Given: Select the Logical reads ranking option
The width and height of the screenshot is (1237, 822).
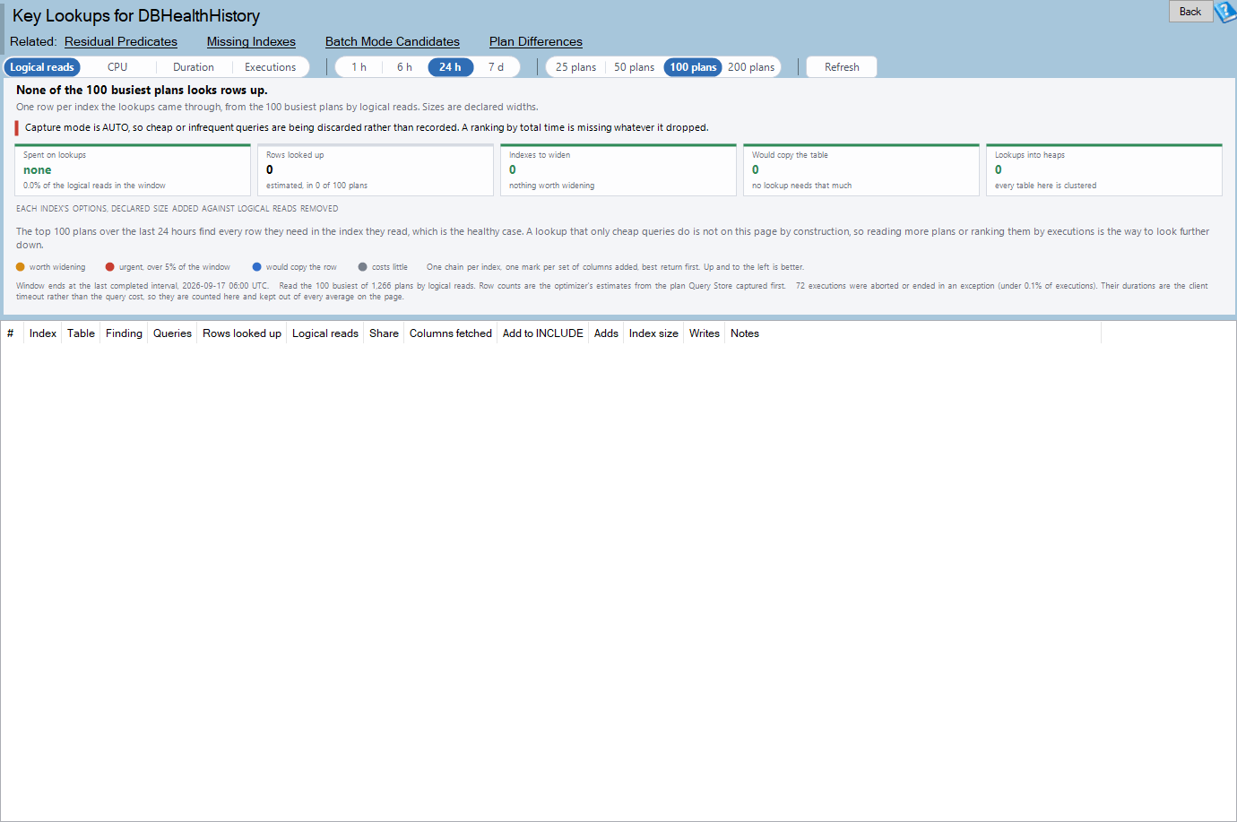Looking at the screenshot, I should coord(42,67).
